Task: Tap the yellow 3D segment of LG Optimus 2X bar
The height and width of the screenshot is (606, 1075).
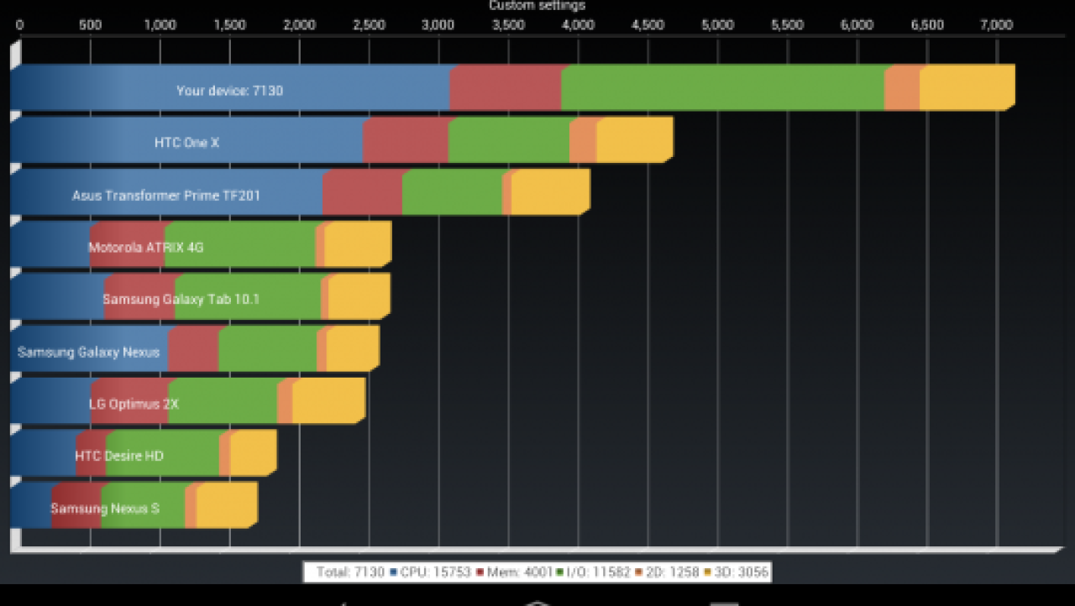Action: 328,400
